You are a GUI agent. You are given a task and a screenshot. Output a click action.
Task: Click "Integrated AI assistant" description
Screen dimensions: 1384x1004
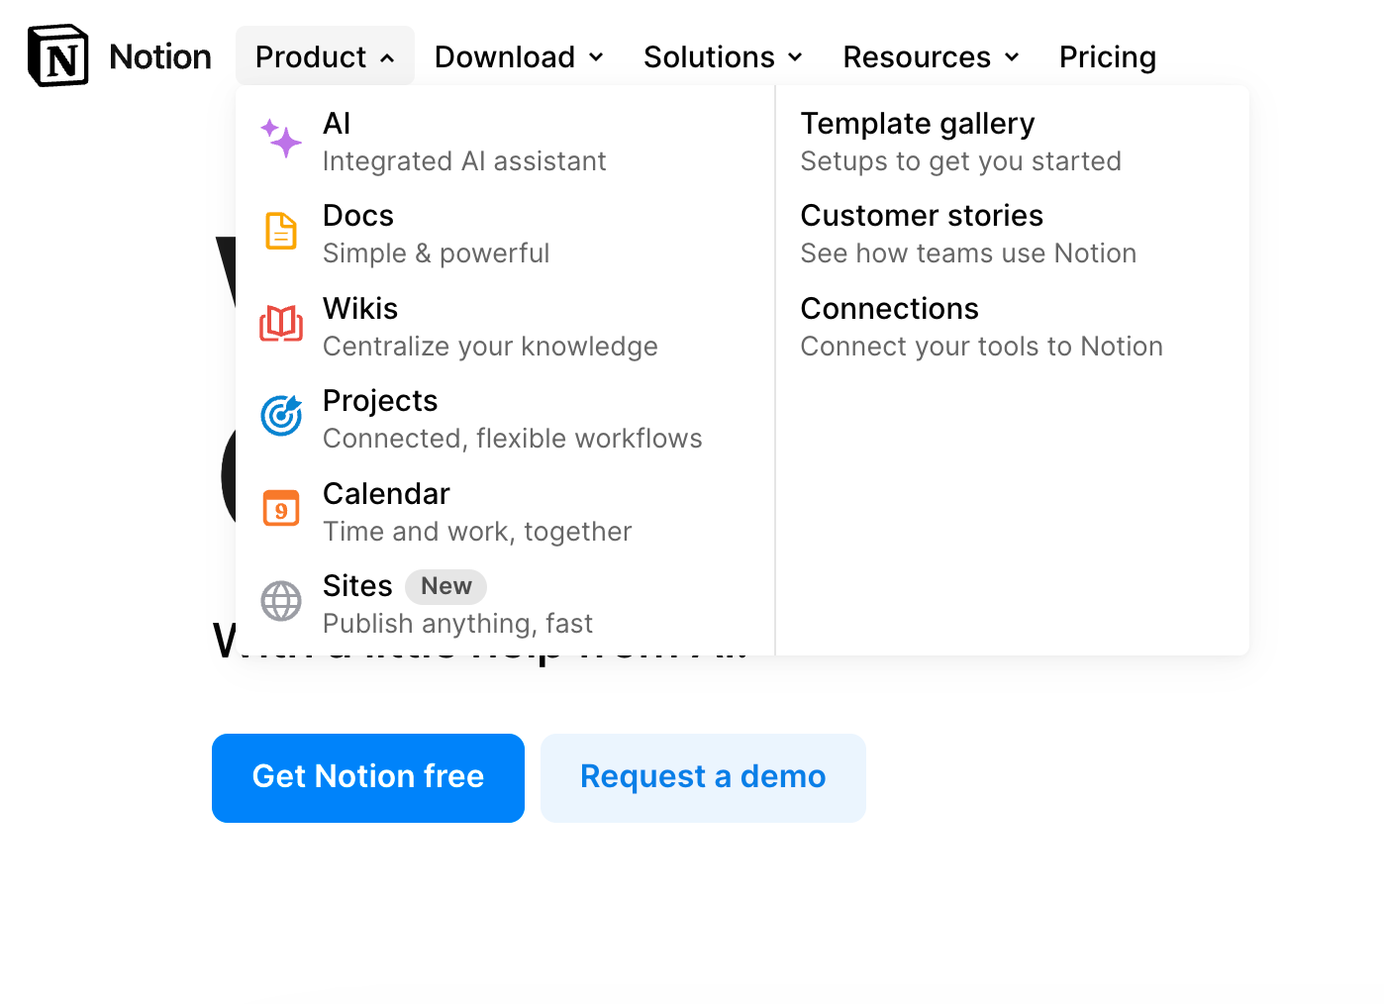(464, 160)
